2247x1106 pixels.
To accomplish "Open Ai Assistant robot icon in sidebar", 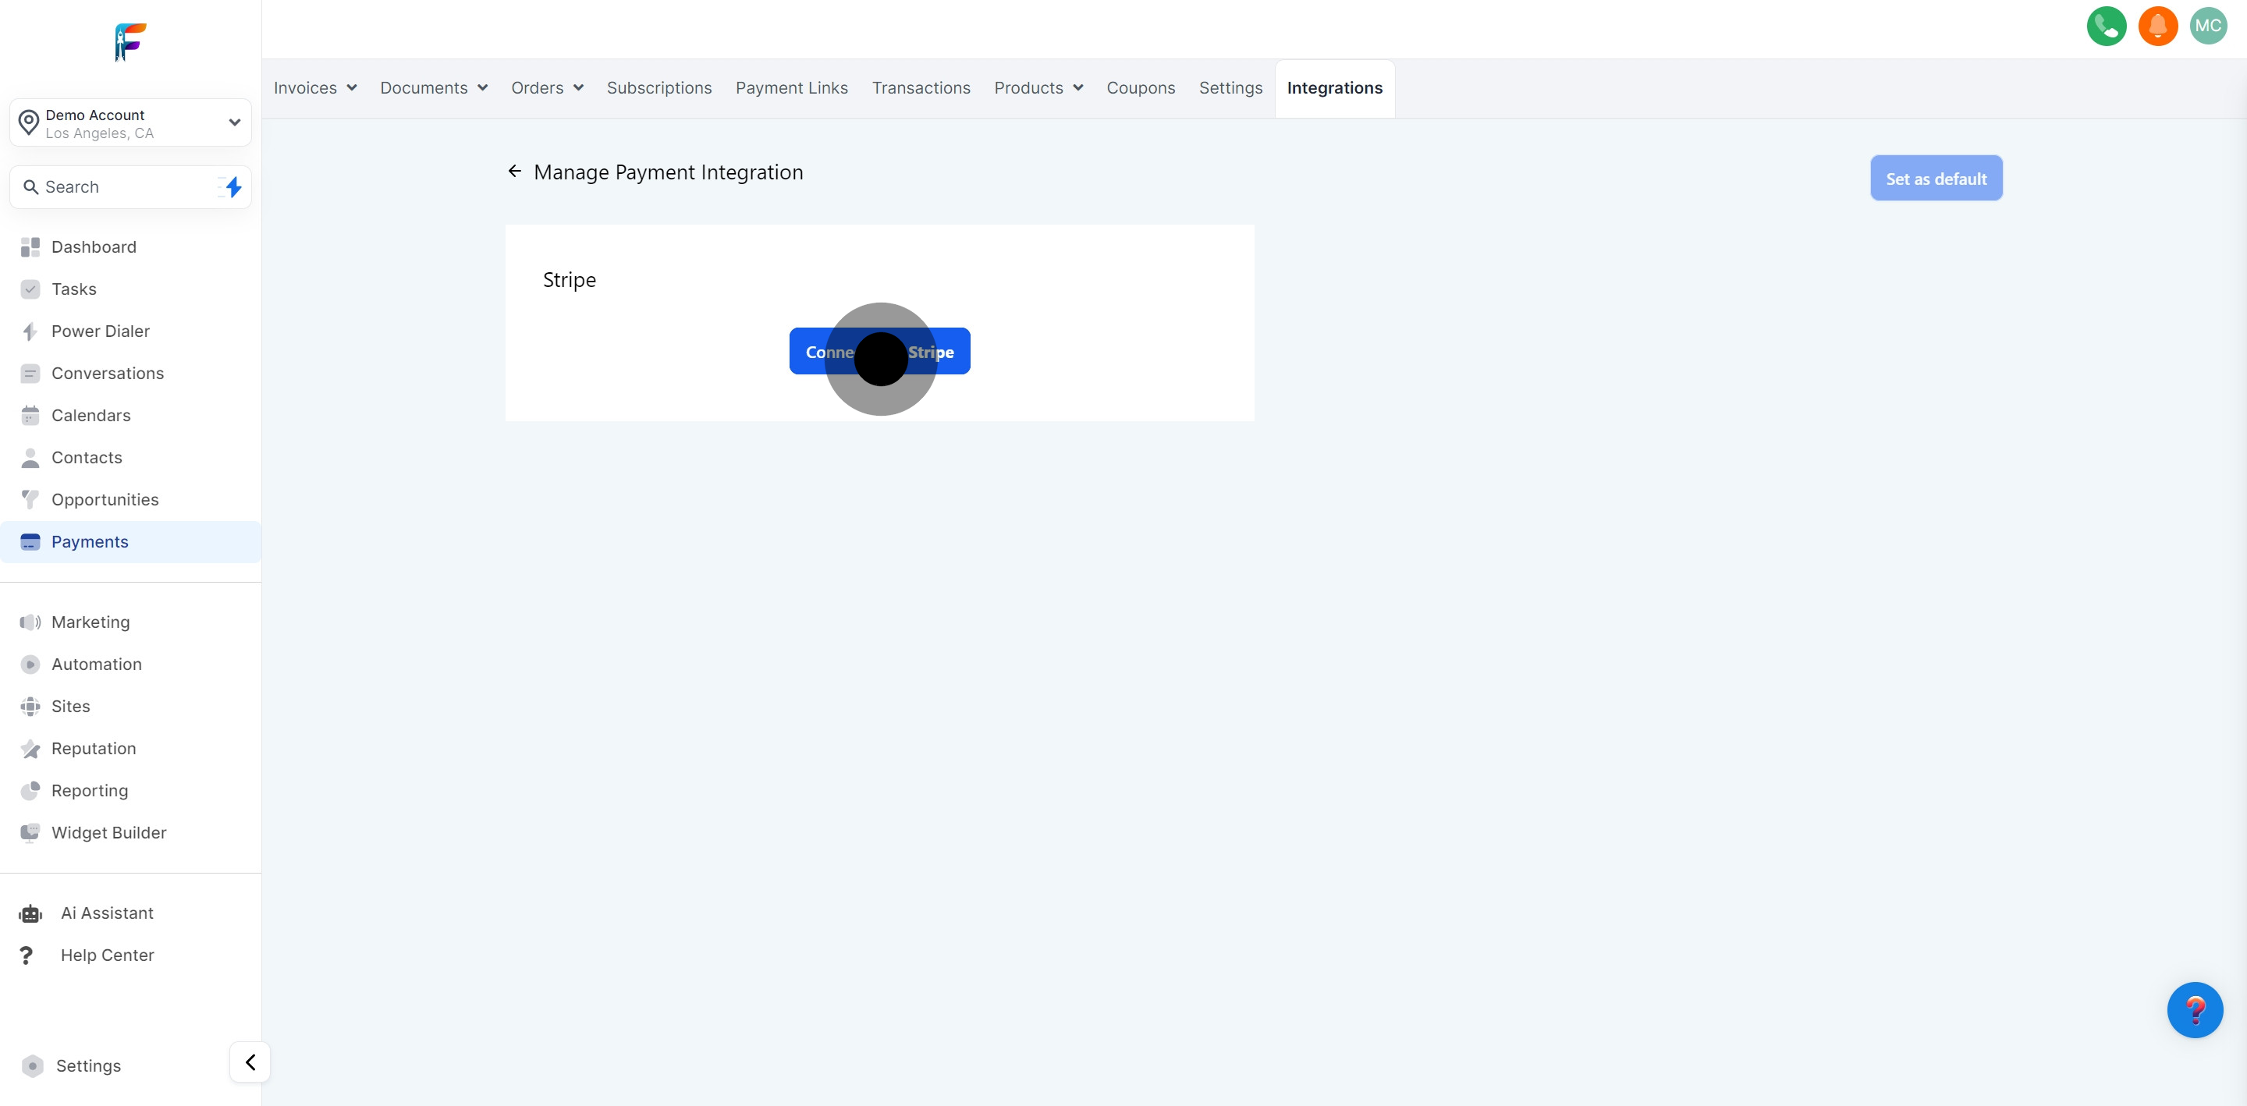I will [x=30, y=913].
